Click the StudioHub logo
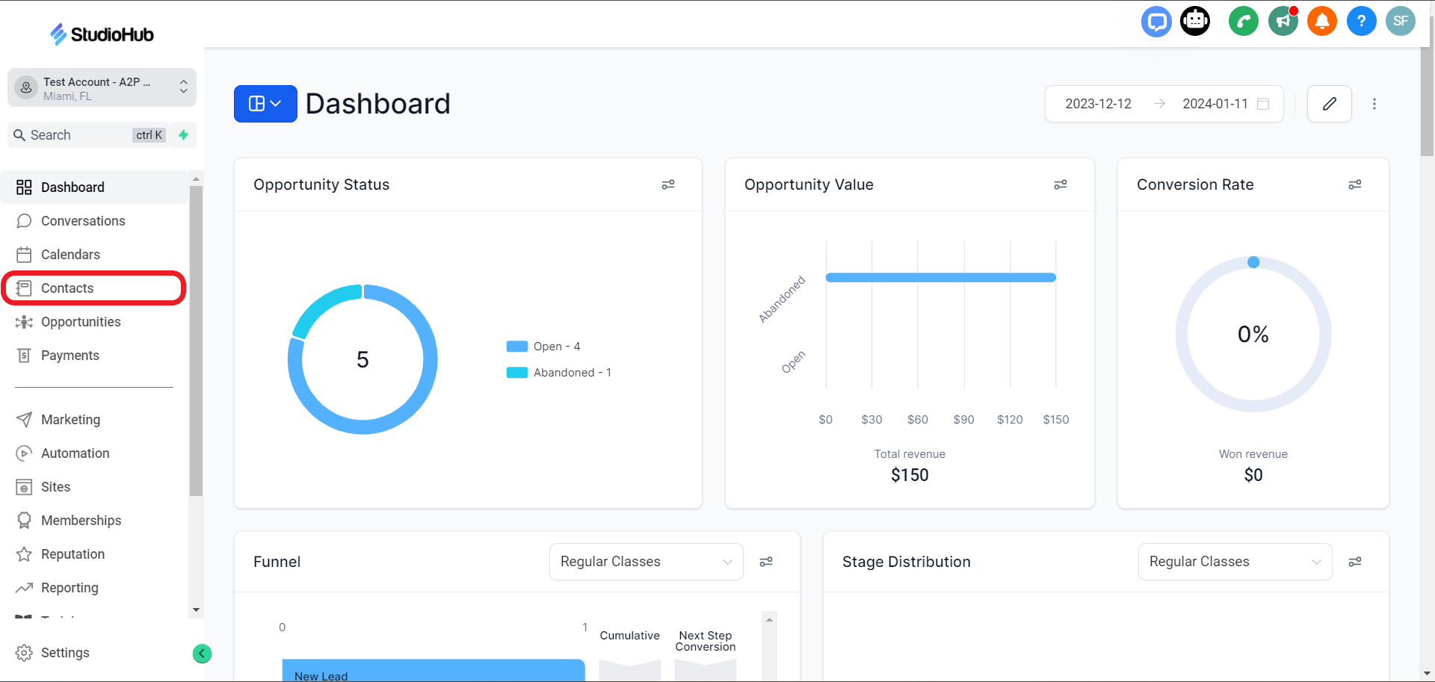 102,34
